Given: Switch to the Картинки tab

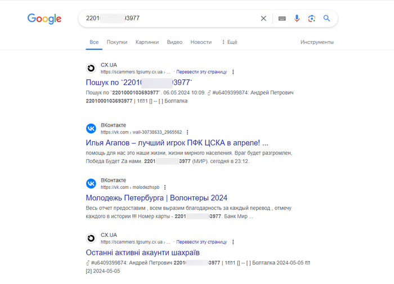Looking at the screenshot, I should pyautogui.click(x=147, y=42).
